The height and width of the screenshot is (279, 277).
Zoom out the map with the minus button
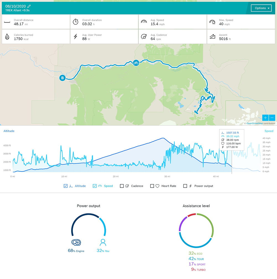click(272, 118)
